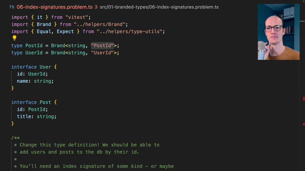Click the Expect identifier in the import statement

[65, 31]
